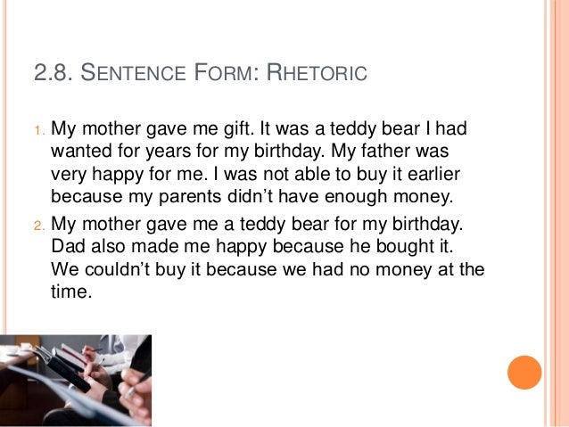
Task: Click 'because he bought it' phrase
Action: click(363, 247)
